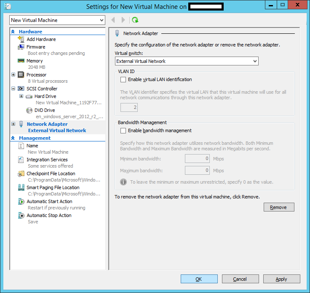Open the Virtual switch dropdown
Viewport: 310px width, 293px height.
(x=187, y=61)
